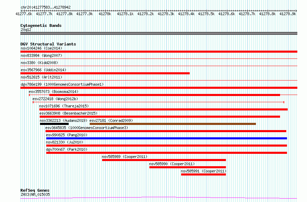Click the magenta ZHX3 gene line
This screenshot has width=307, height=202.
pyautogui.click(x=159, y=198)
